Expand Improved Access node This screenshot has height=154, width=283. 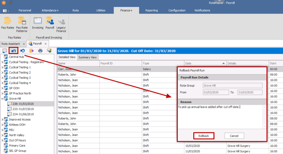pos(2,120)
